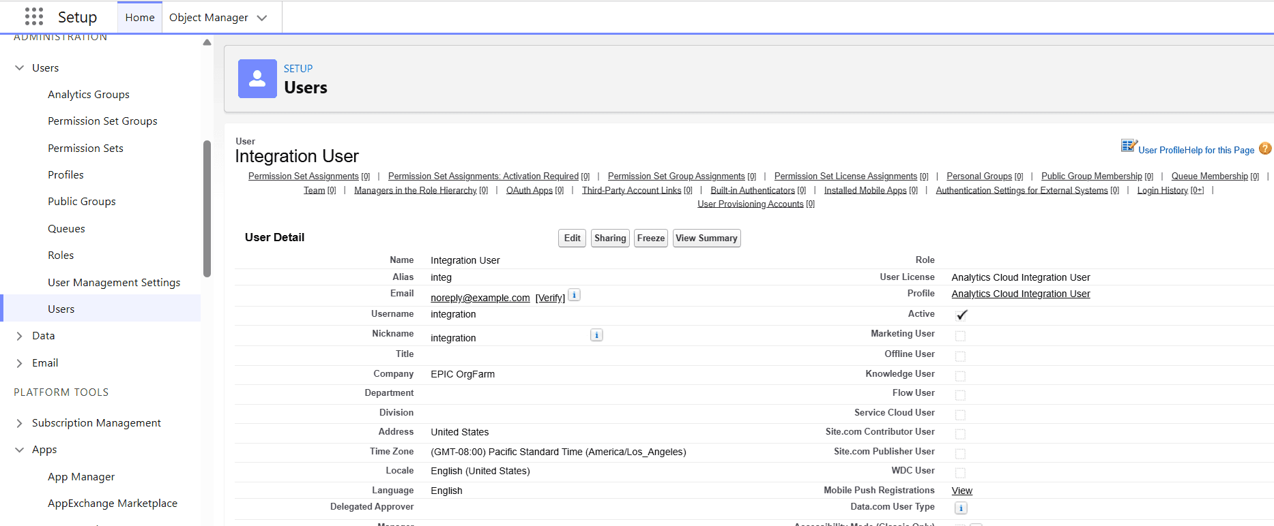Expand the Subscription Management section
1274x526 pixels.
(19, 423)
